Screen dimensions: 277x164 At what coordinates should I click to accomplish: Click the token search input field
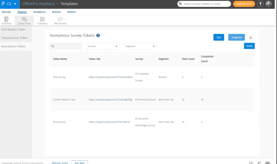66,46
